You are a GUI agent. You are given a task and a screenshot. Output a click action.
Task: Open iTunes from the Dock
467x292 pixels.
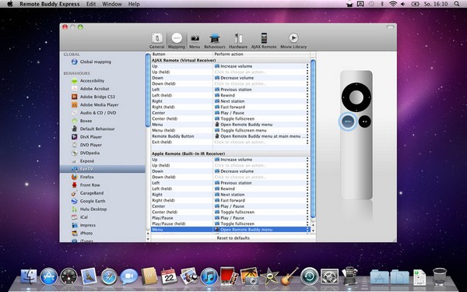tap(209, 276)
